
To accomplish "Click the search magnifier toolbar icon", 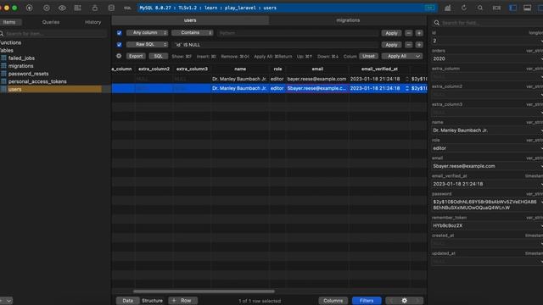I will [480, 8].
